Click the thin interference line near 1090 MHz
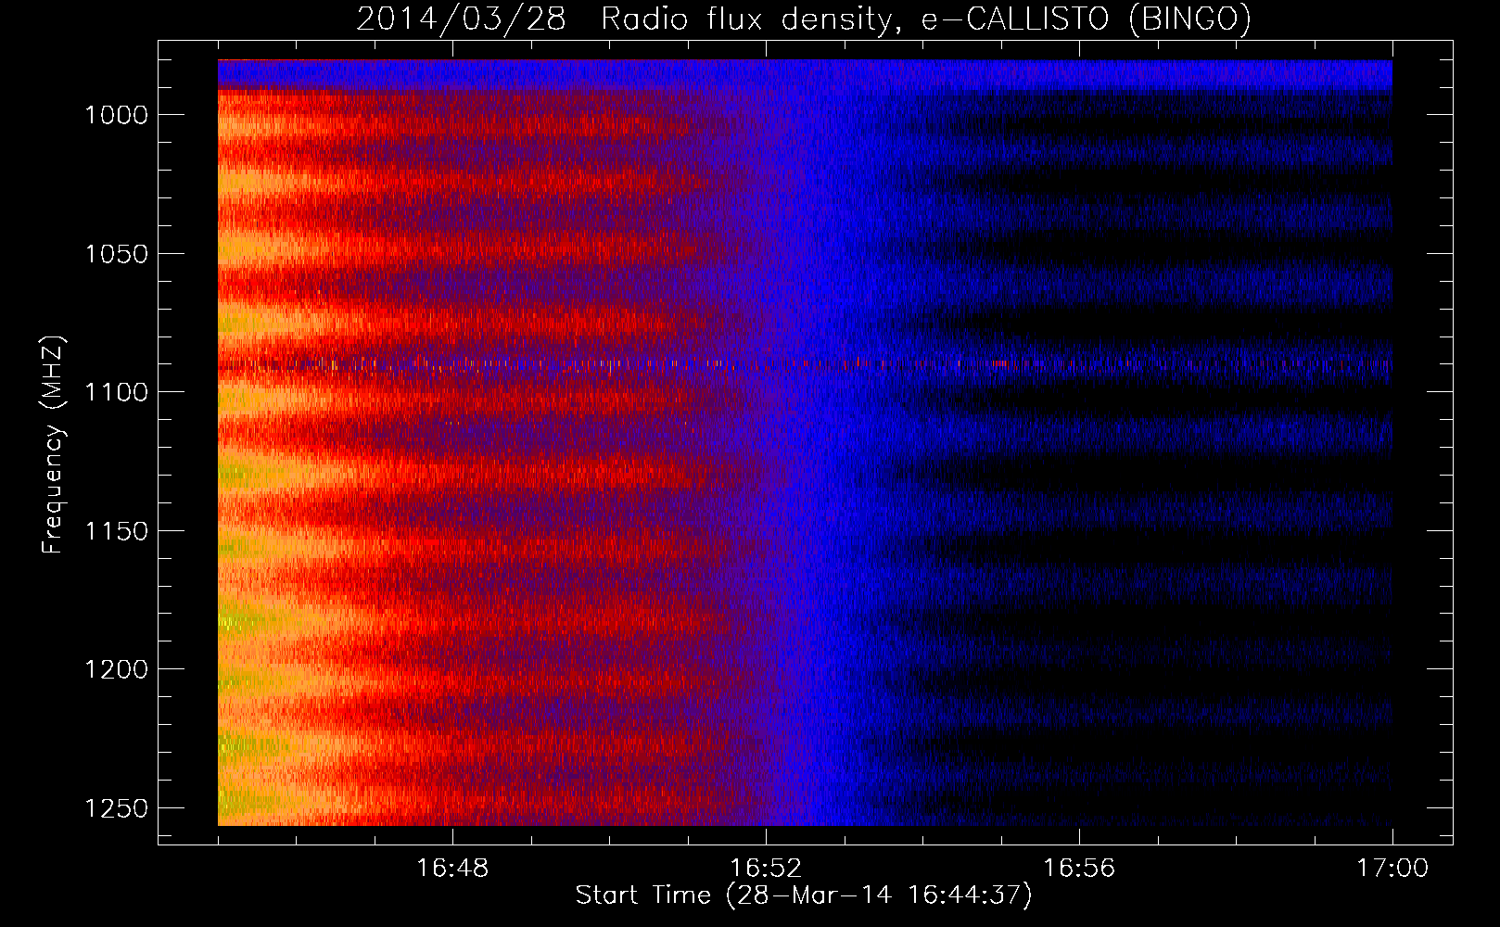 (805, 364)
